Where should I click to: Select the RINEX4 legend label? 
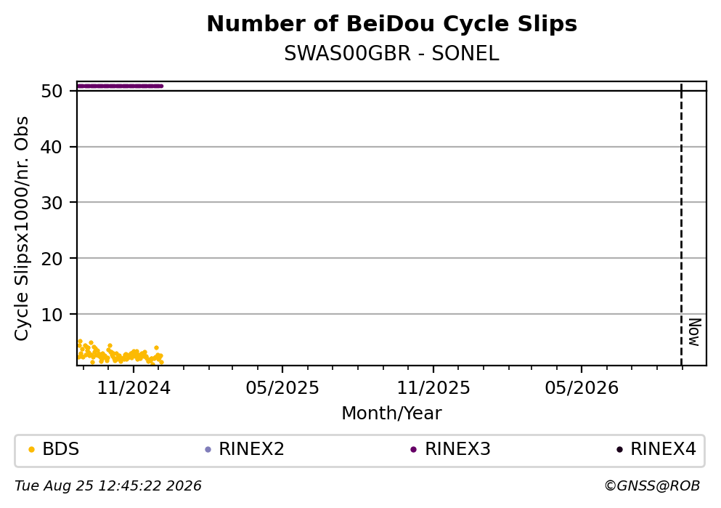coord(663,449)
